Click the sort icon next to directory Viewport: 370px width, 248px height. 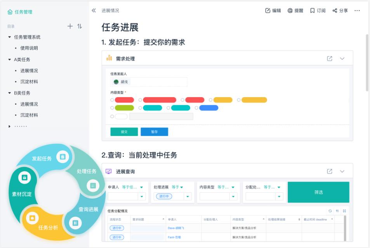tap(80, 26)
